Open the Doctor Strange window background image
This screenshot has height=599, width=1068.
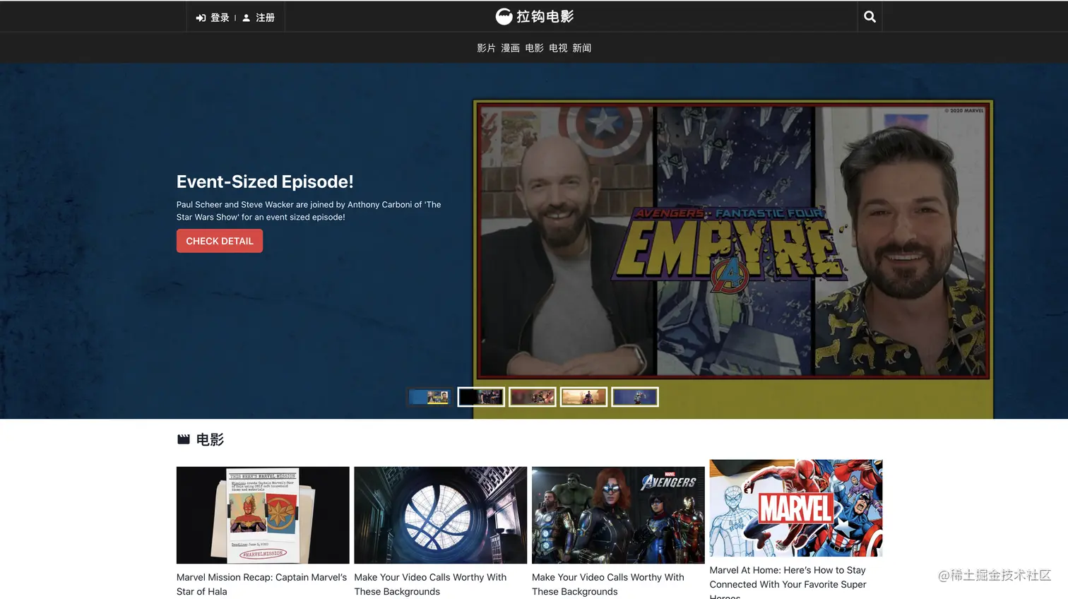coord(441,515)
